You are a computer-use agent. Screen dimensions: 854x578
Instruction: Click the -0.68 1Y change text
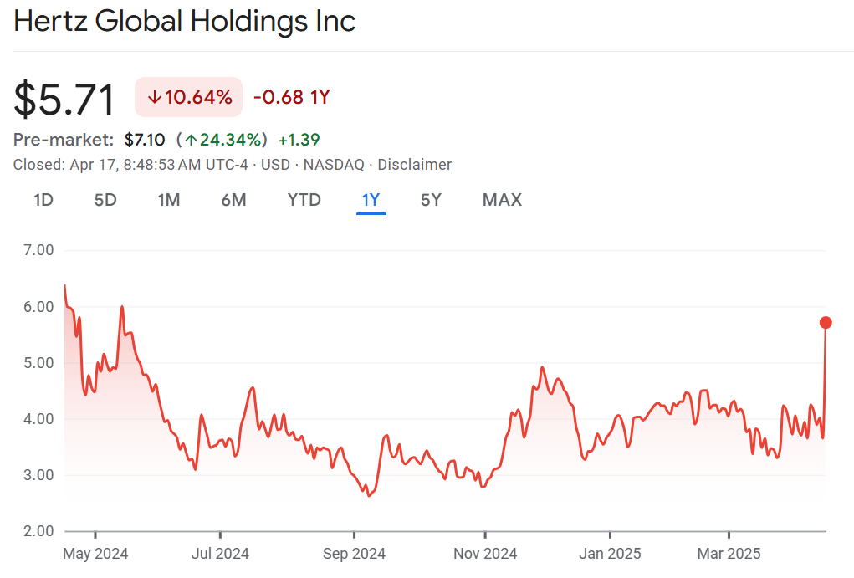click(x=291, y=97)
